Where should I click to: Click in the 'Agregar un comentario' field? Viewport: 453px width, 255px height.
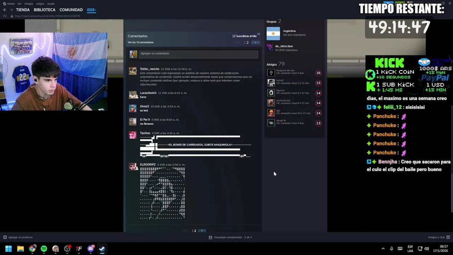(198, 54)
